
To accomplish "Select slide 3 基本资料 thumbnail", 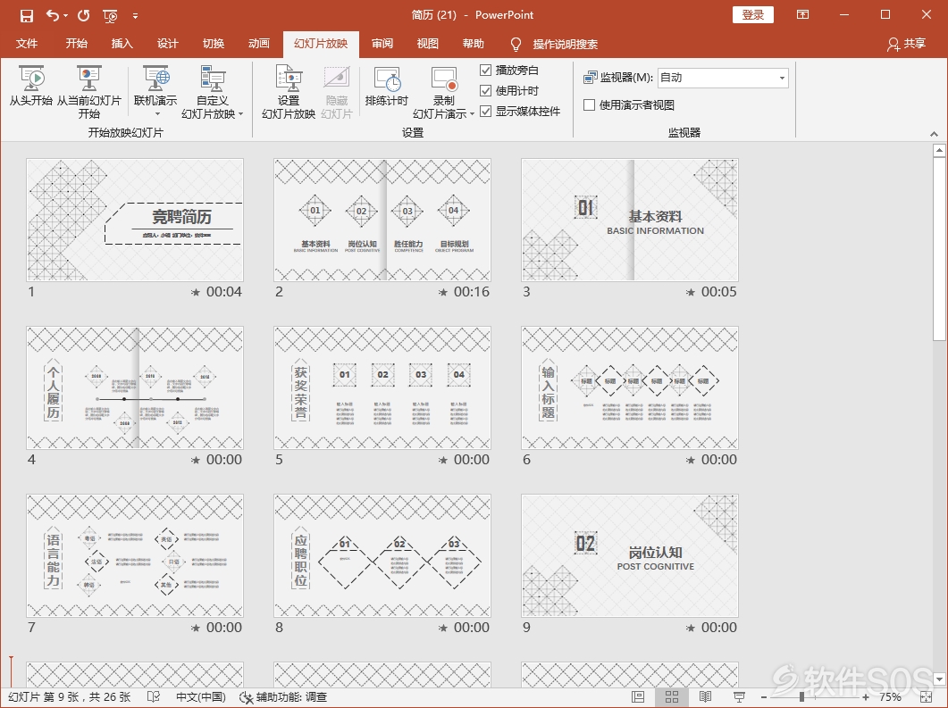I will [630, 220].
